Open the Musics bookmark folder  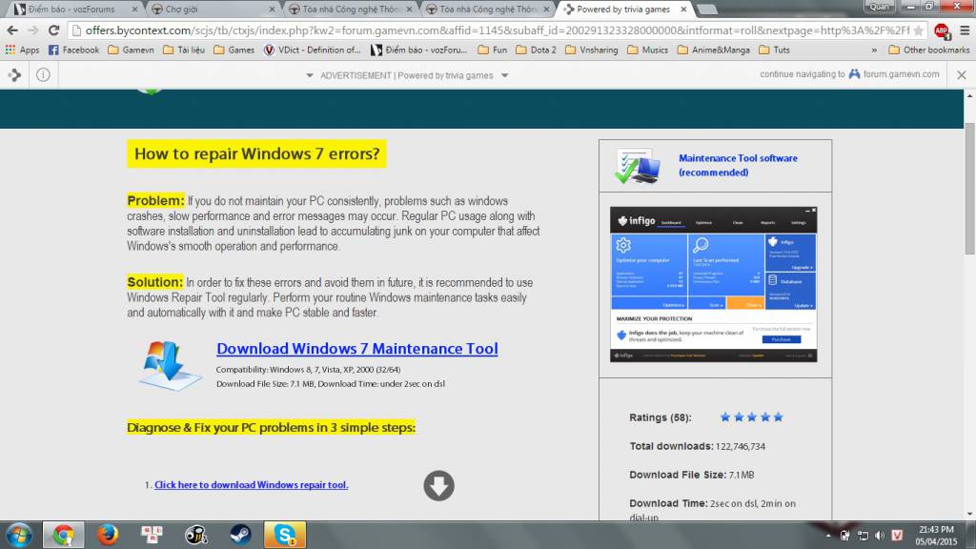coord(647,50)
